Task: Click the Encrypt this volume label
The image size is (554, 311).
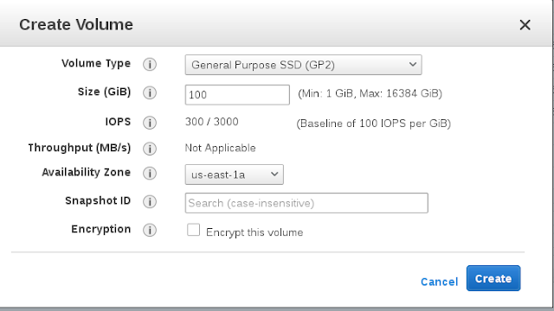Action: pyautogui.click(x=254, y=232)
